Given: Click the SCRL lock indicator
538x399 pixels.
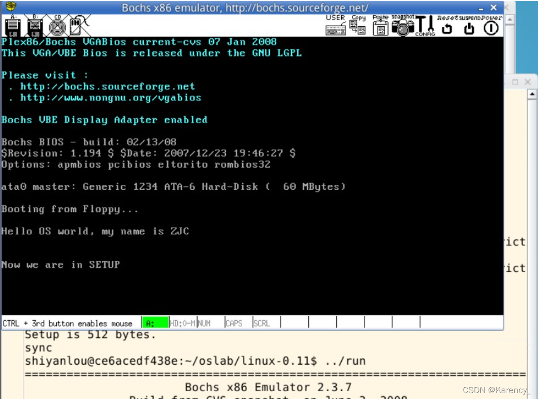Looking at the screenshot, I should tap(261, 323).
